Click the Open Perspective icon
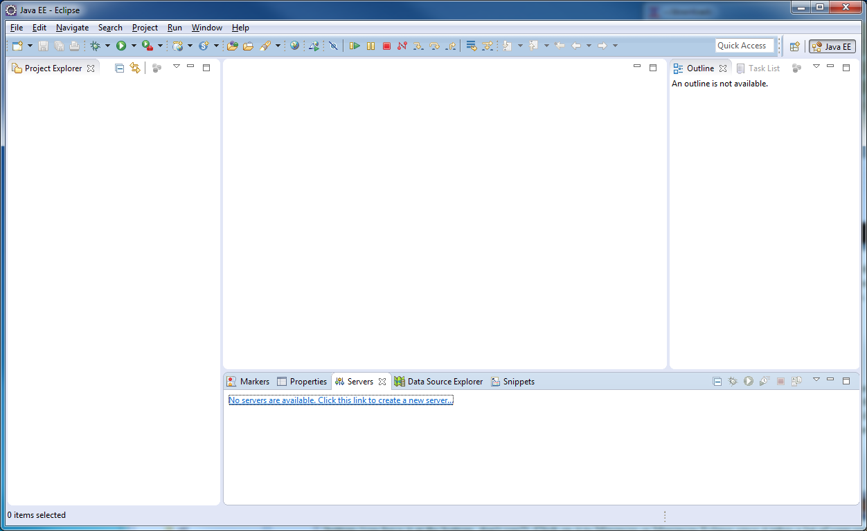This screenshot has width=867, height=531. pyautogui.click(x=794, y=46)
